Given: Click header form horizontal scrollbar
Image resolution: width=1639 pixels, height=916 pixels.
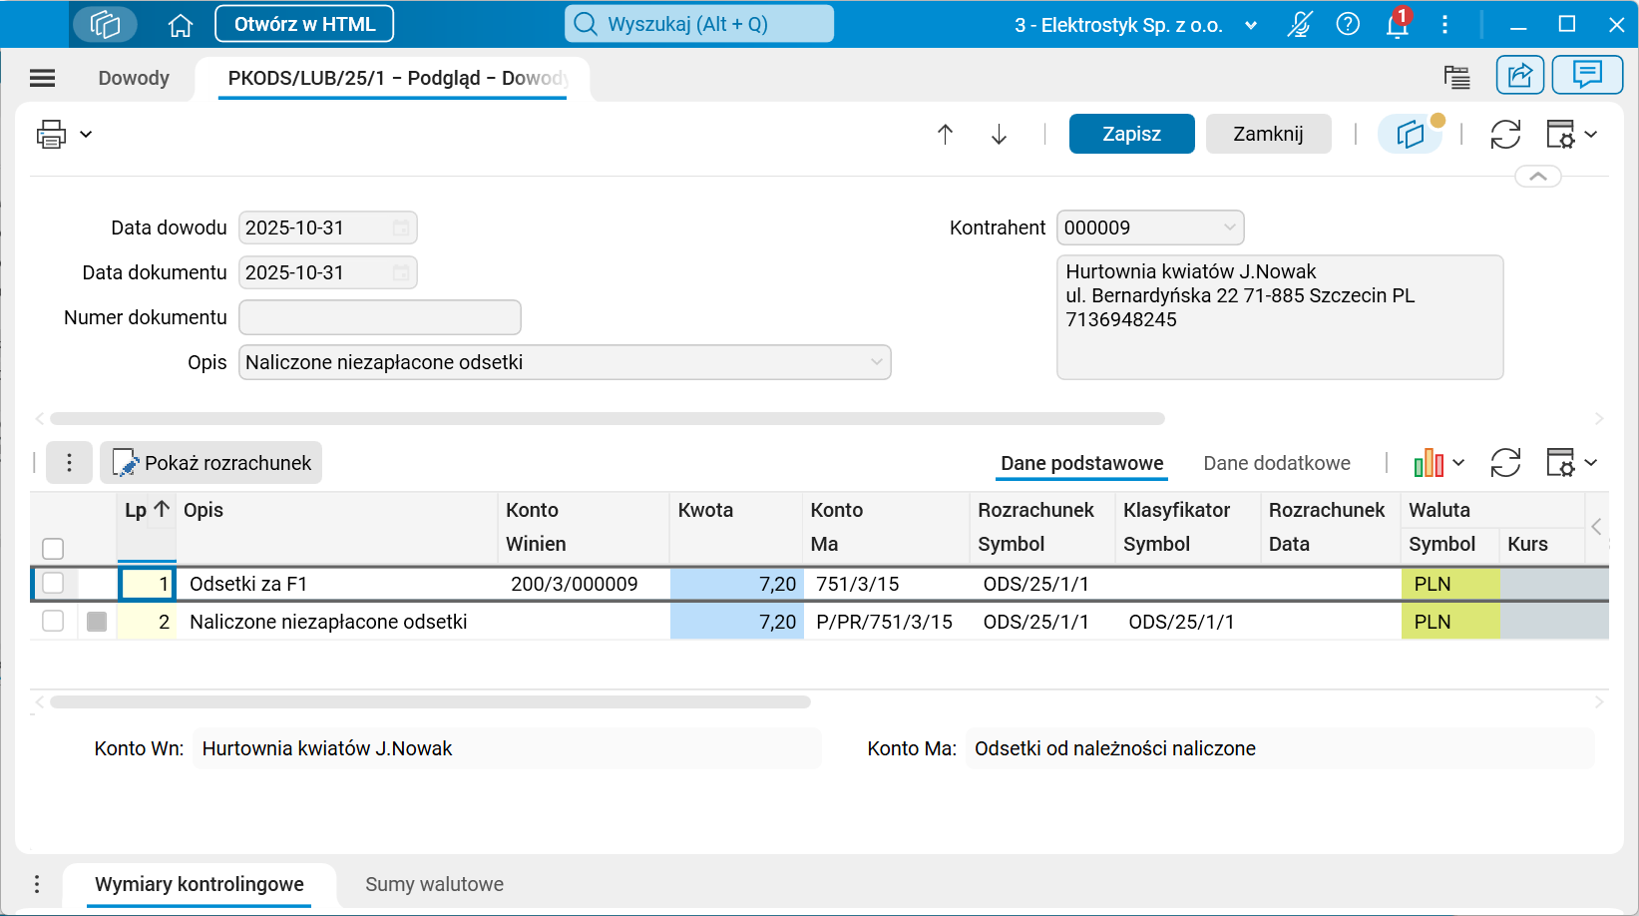Looking at the screenshot, I should click(x=608, y=418).
